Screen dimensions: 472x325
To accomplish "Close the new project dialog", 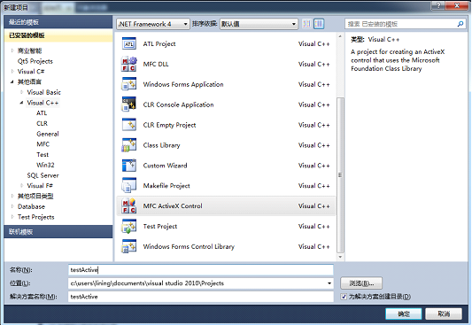I will 457,5.
